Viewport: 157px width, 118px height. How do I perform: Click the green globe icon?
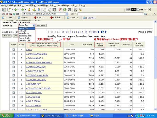[x=14, y=14]
